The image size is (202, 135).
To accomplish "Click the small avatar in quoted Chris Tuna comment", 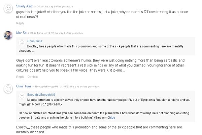I will coord(22,42).
